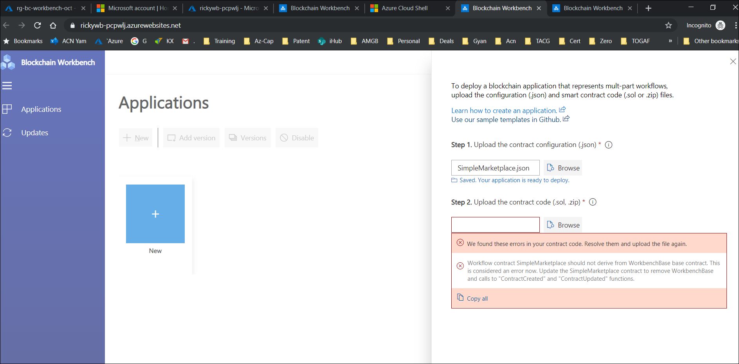Viewport: 739px width, 364px height.
Task: Select the Applications icon in the sidebar
Action: [x=7, y=109]
